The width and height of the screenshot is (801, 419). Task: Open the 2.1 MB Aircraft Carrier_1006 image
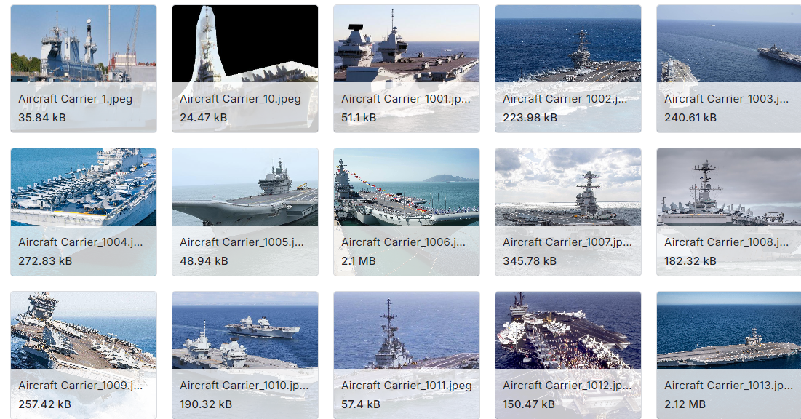(x=407, y=212)
